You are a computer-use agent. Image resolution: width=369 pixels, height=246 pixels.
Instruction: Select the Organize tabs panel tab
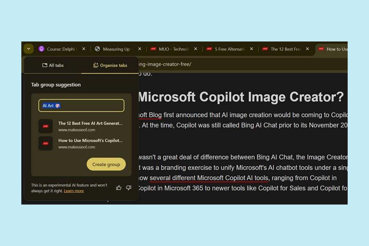[110, 65]
